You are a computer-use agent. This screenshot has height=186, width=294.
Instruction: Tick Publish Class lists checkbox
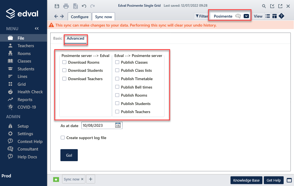[x=117, y=70]
